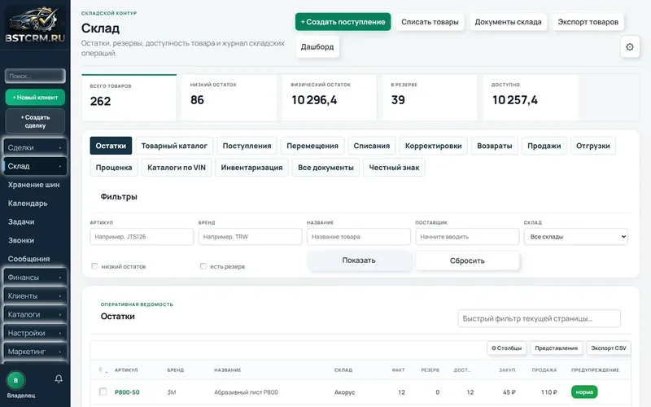This screenshot has width=651, height=407.
Task: Switch to the Проценка tab
Action: point(114,168)
